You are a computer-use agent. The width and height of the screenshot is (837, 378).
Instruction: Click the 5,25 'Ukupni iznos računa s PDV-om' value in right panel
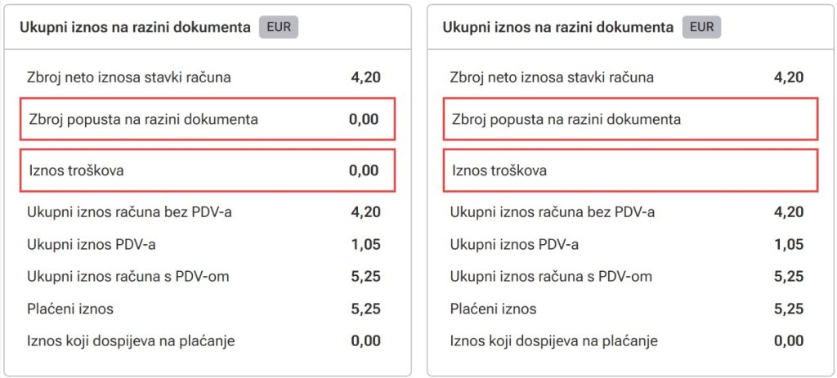pos(789,277)
